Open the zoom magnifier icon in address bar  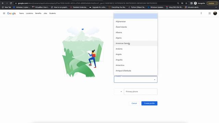click(x=178, y=3)
